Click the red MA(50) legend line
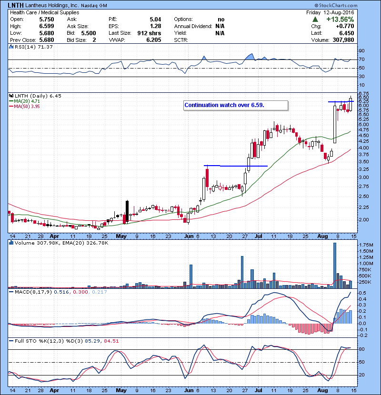Viewport: 381px width, 395px height. 11,107
